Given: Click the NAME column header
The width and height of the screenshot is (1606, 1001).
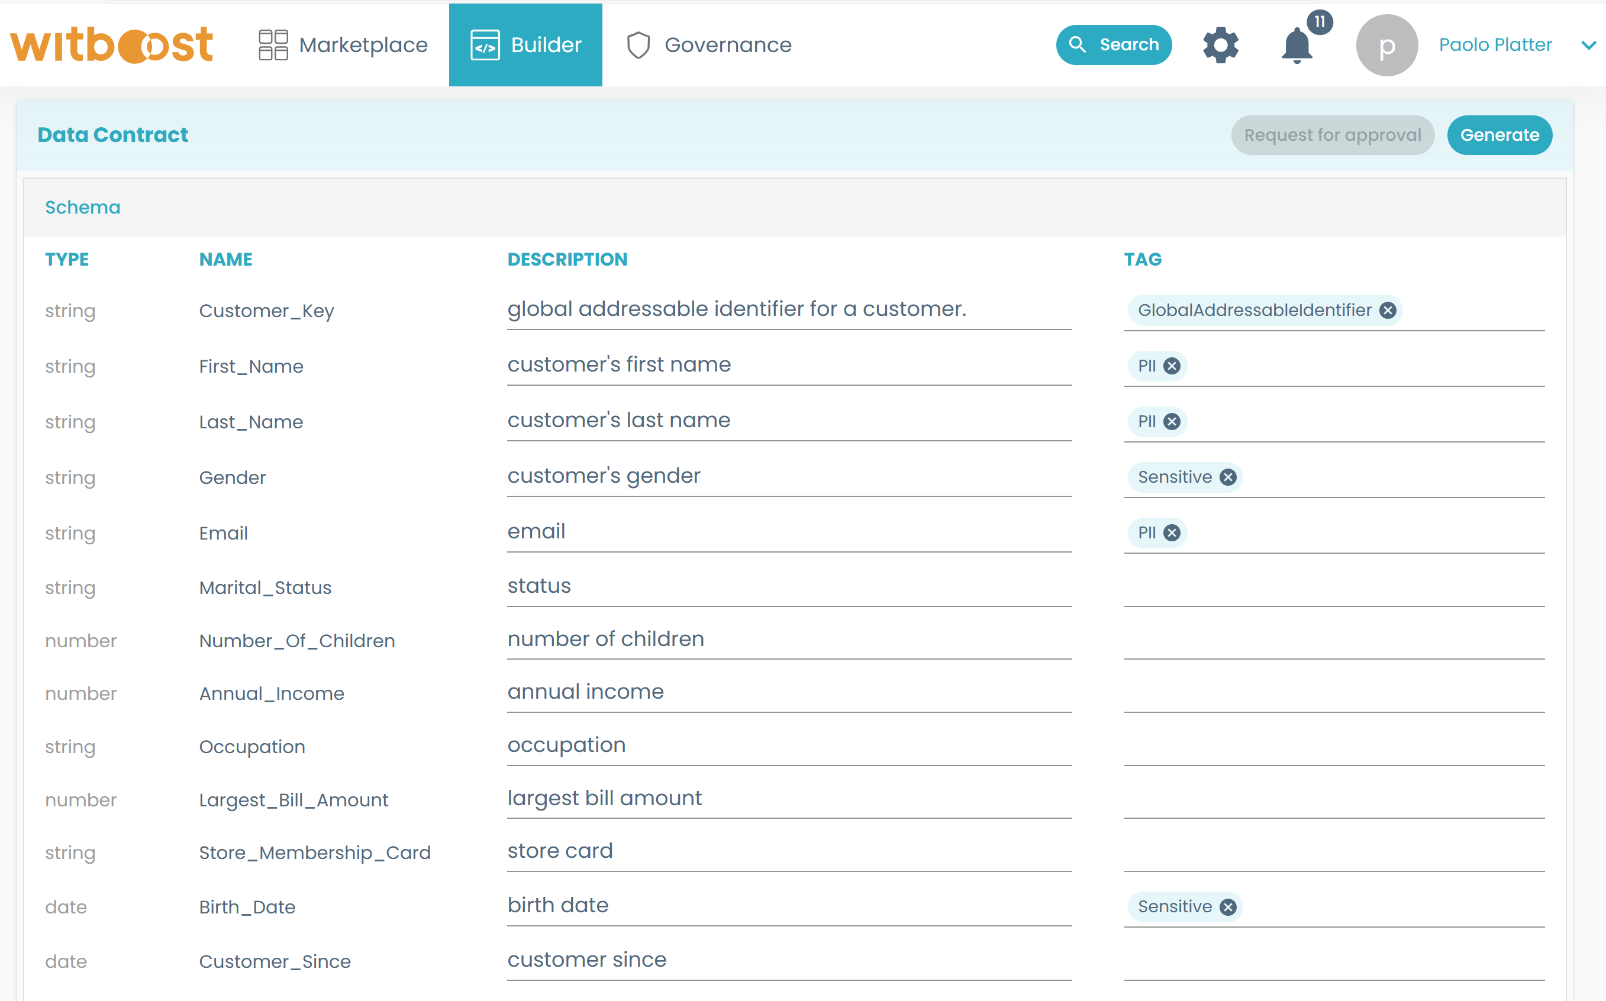Looking at the screenshot, I should coord(225,260).
